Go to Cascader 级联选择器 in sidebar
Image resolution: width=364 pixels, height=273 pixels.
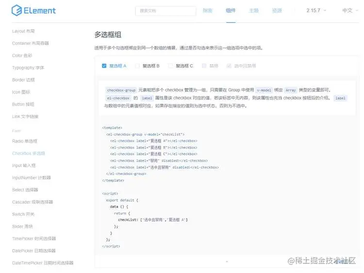[32, 202]
